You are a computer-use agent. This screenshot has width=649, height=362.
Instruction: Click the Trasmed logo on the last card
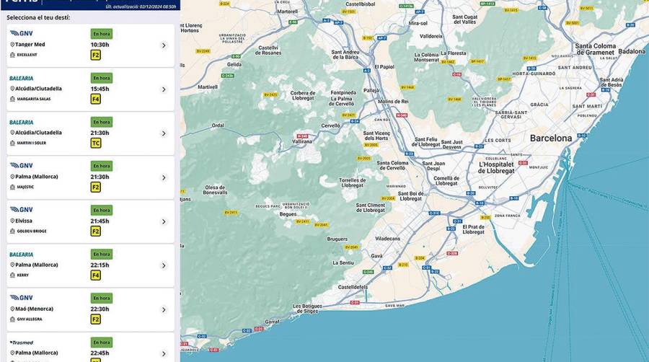coord(21,343)
